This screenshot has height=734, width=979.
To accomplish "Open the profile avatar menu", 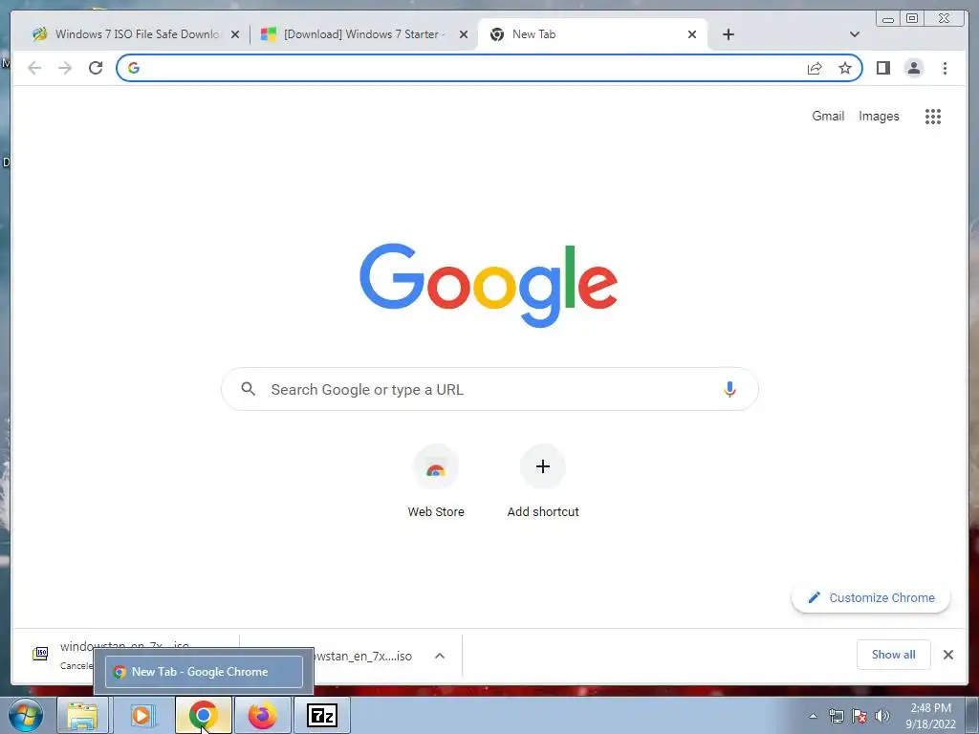I will pyautogui.click(x=913, y=68).
